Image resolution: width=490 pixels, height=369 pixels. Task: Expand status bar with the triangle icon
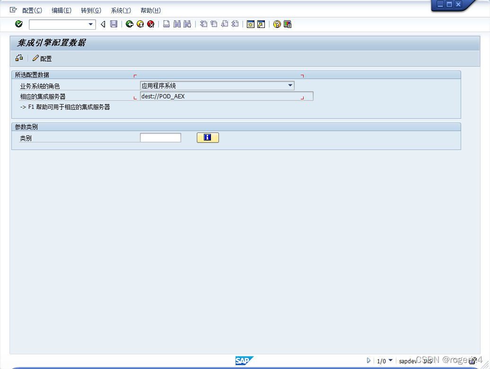368,360
